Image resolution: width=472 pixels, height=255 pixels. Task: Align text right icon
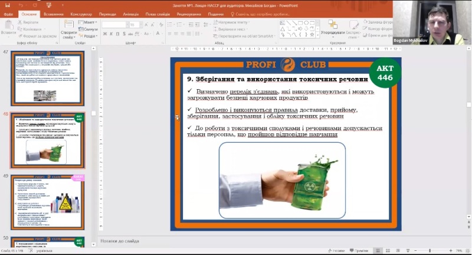point(182,34)
